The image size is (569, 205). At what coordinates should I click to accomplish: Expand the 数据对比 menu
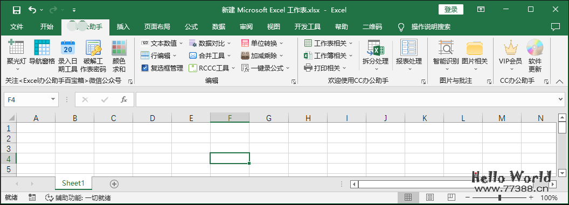[210, 44]
